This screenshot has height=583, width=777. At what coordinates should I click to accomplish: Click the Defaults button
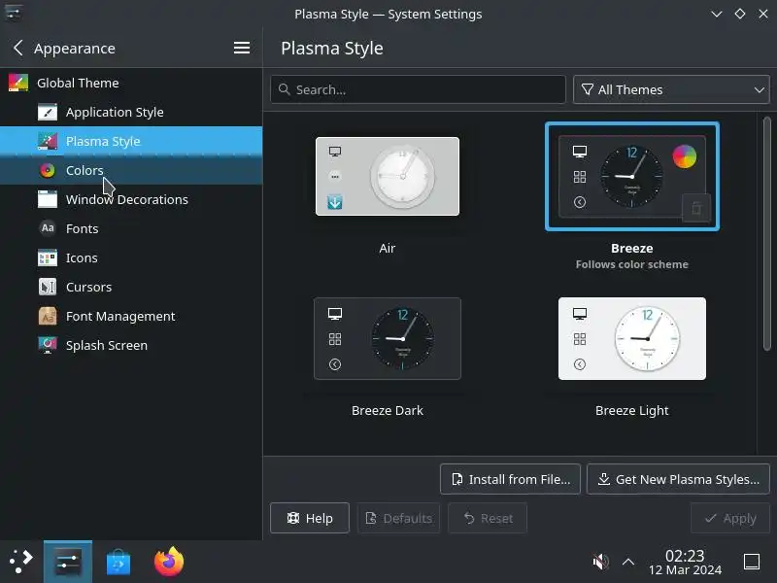(398, 518)
